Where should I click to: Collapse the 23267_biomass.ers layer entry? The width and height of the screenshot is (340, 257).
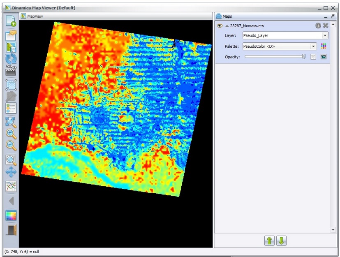pyautogui.click(x=227, y=25)
